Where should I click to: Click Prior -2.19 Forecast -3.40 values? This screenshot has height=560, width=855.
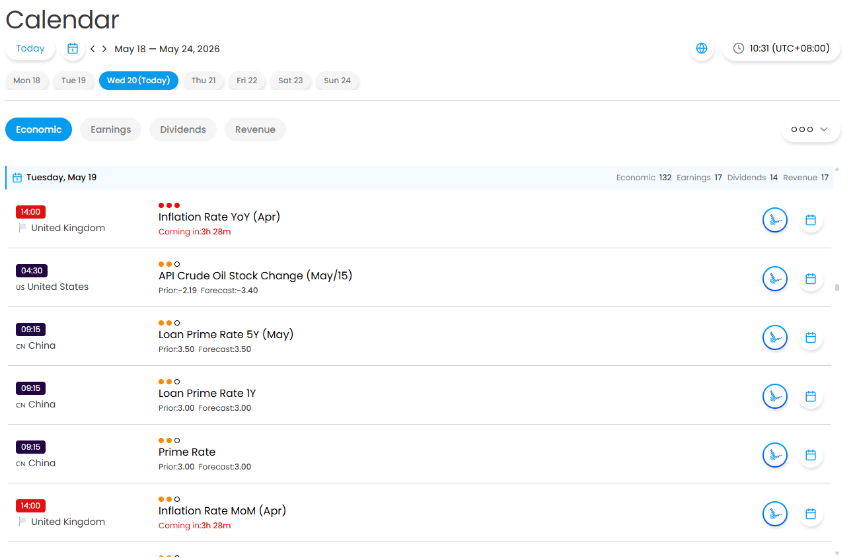[x=208, y=291]
